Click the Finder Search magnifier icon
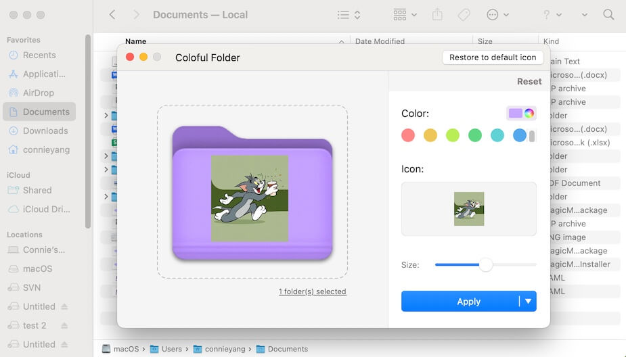This screenshot has height=357, width=626. pos(608,15)
